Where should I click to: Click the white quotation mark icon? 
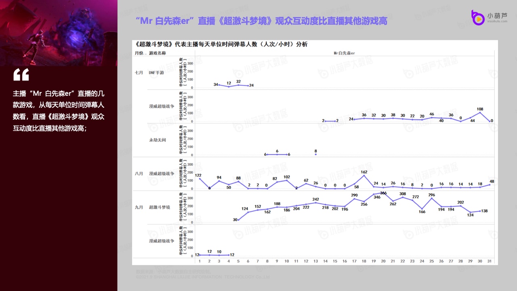21,75
